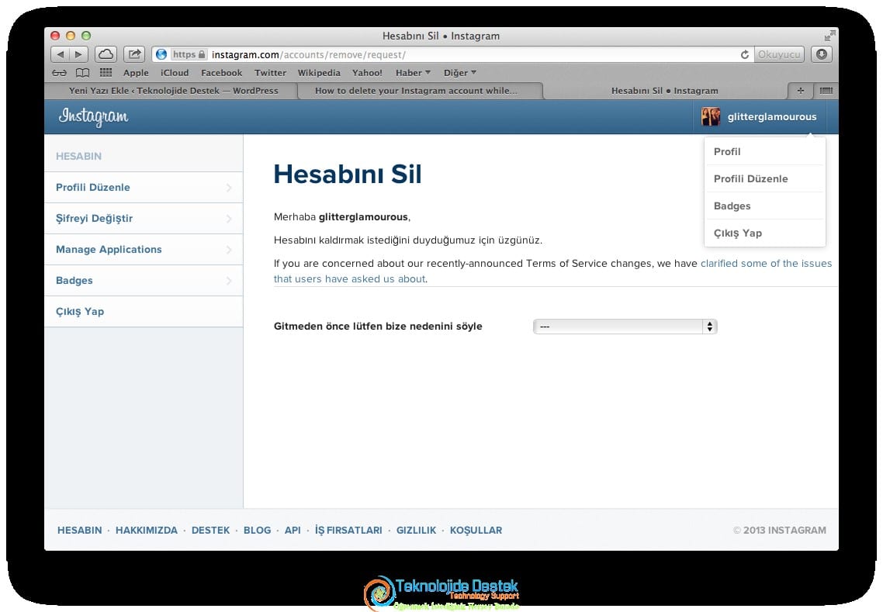Open the iCloud tabs cloud icon

click(106, 54)
